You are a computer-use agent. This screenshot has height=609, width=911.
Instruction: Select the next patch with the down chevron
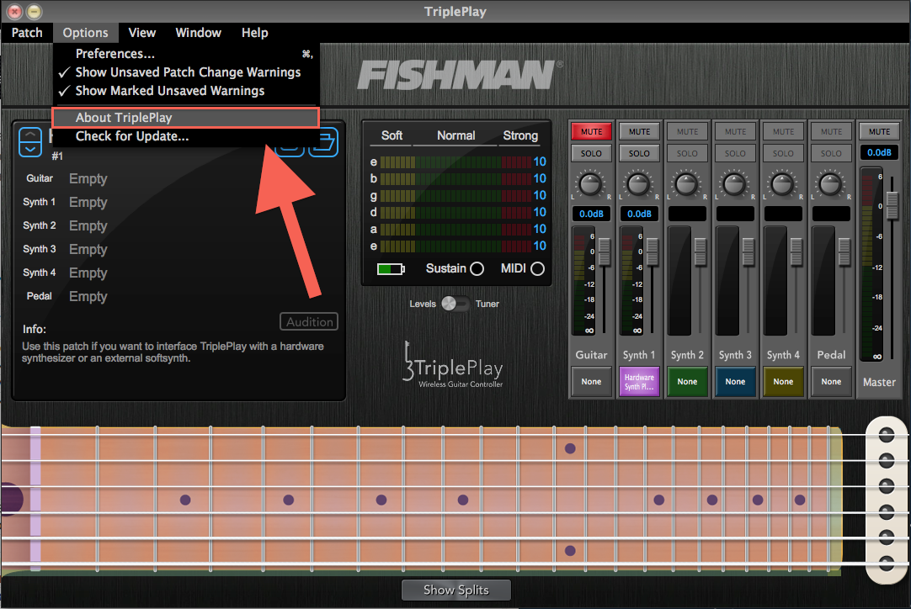[x=29, y=149]
